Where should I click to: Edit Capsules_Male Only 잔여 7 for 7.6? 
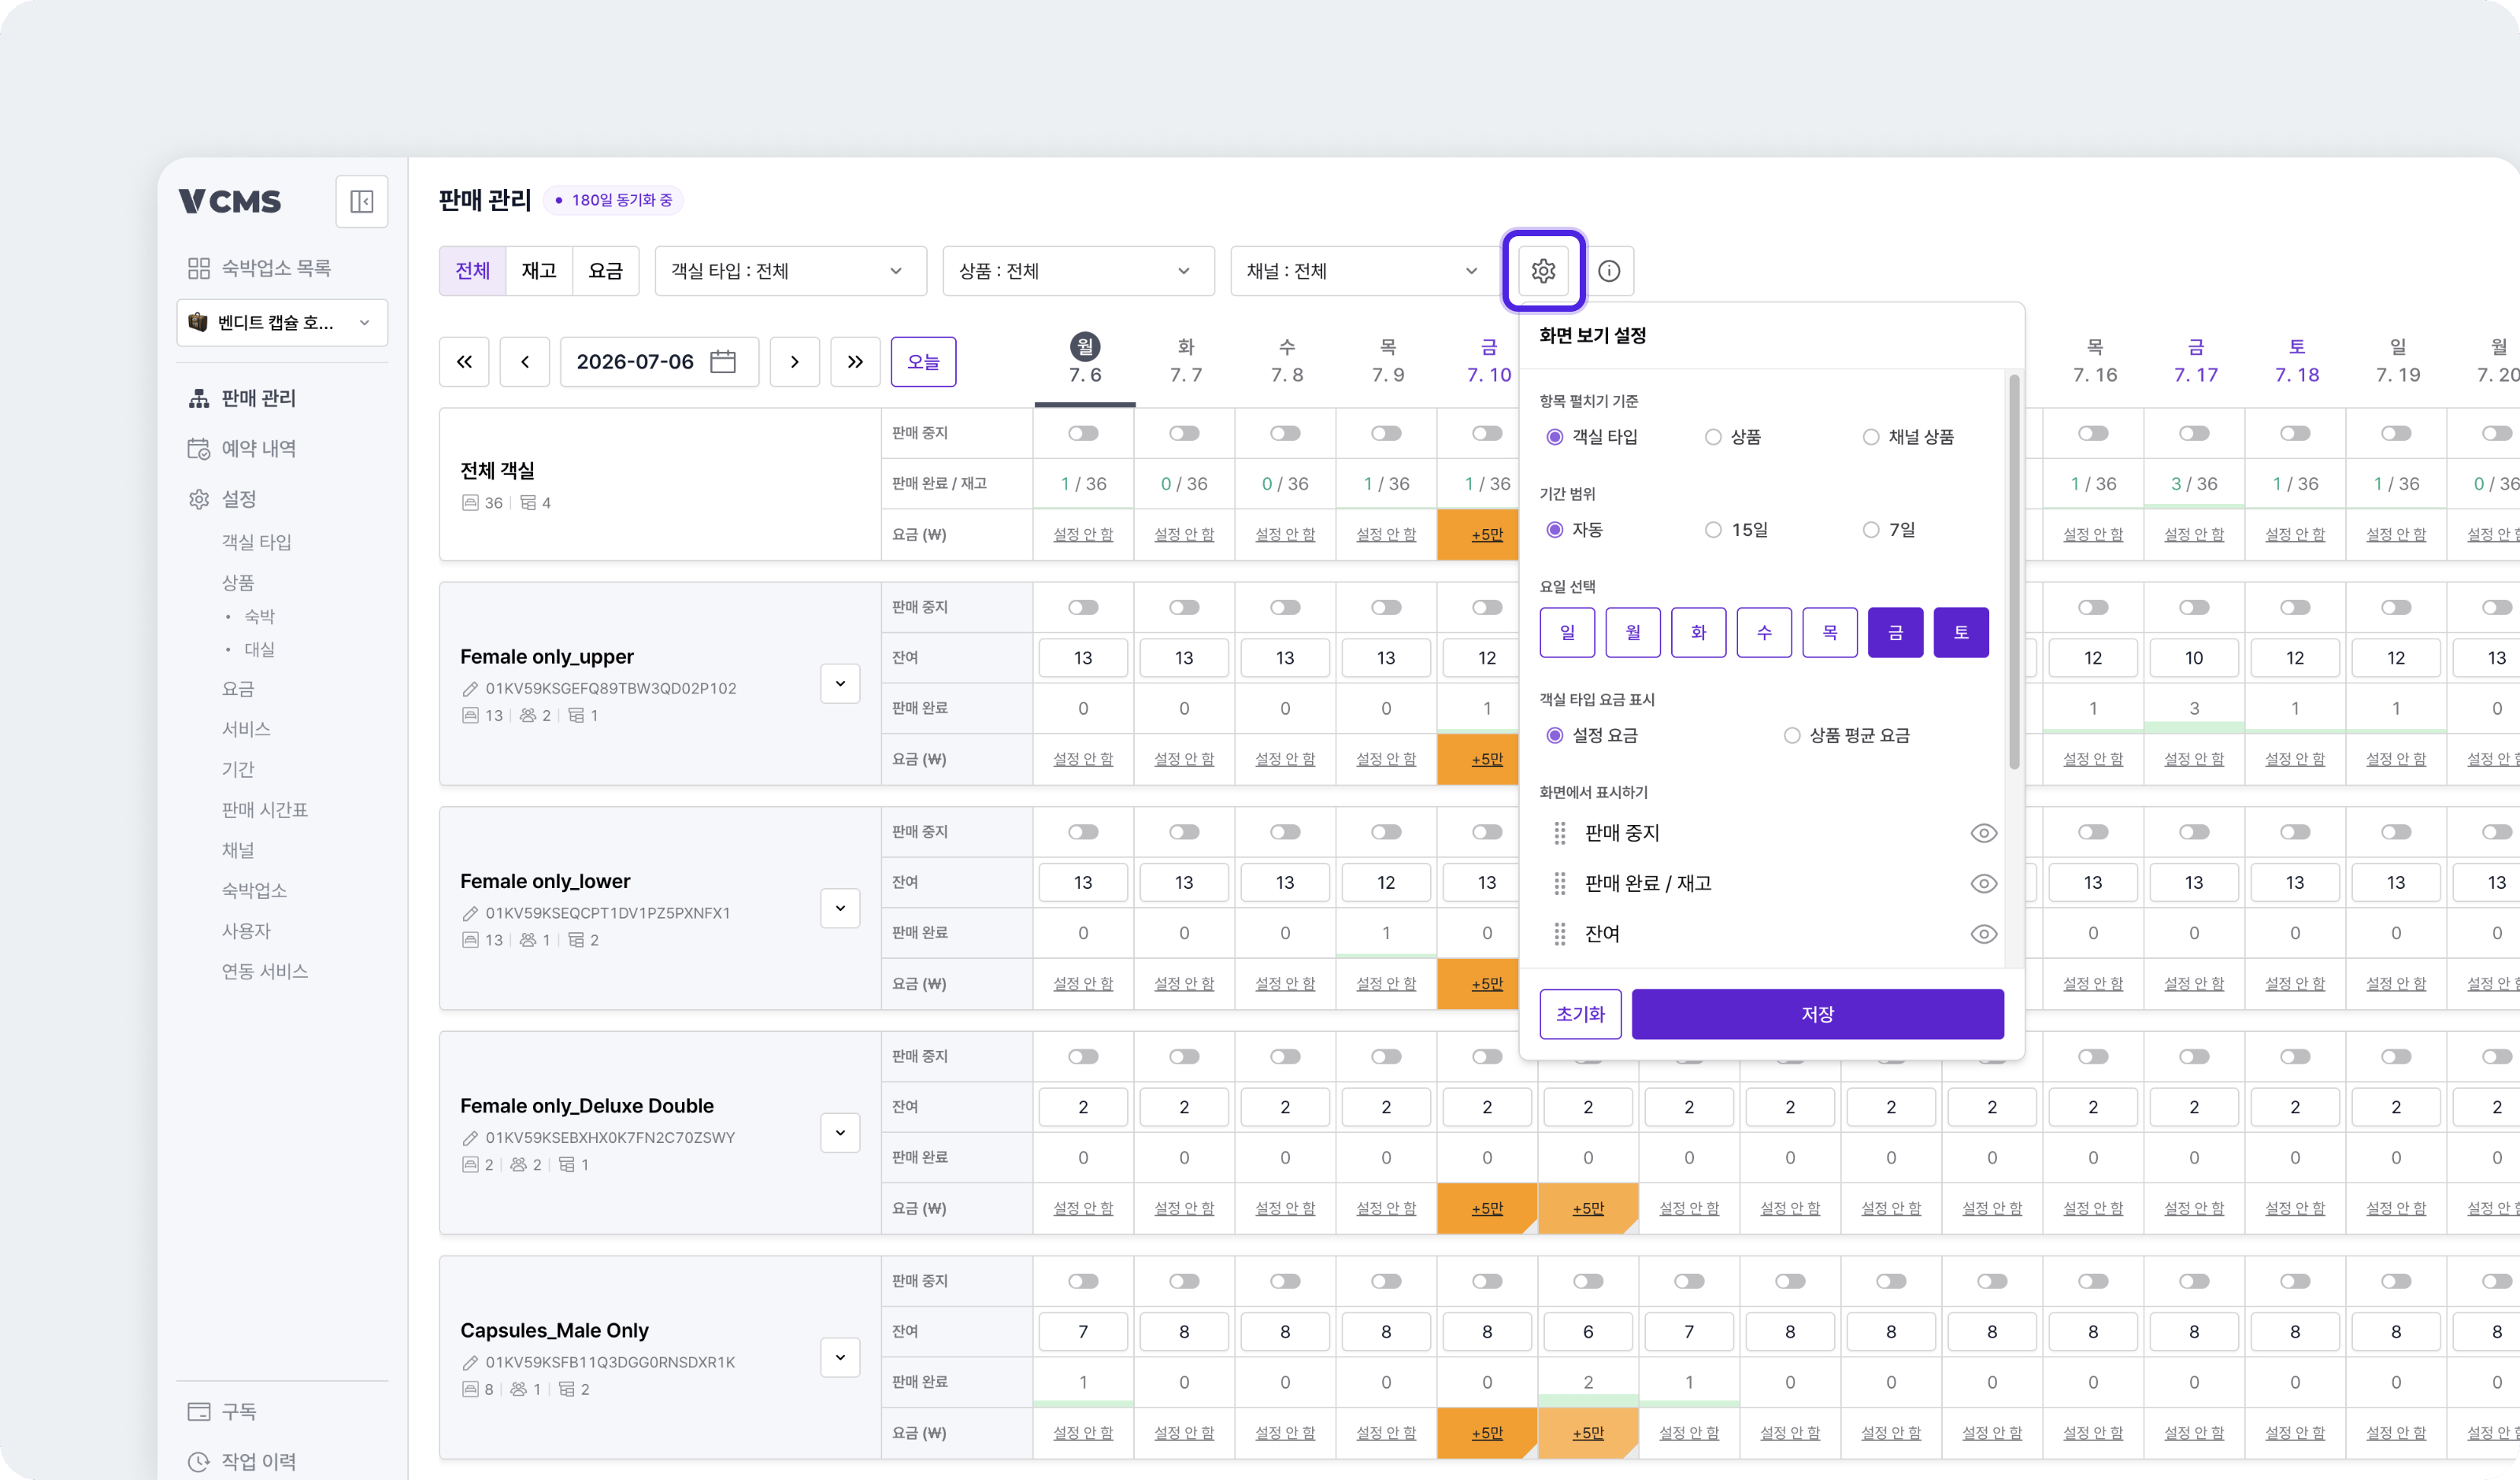pyautogui.click(x=1083, y=1332)
